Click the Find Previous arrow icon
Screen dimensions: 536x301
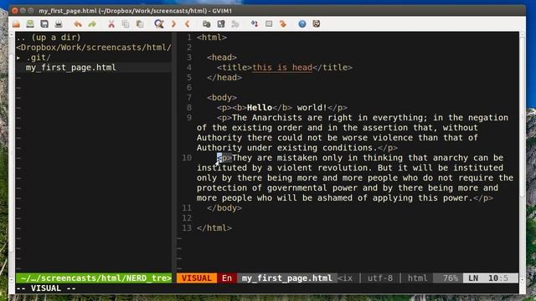click(188, 24)
